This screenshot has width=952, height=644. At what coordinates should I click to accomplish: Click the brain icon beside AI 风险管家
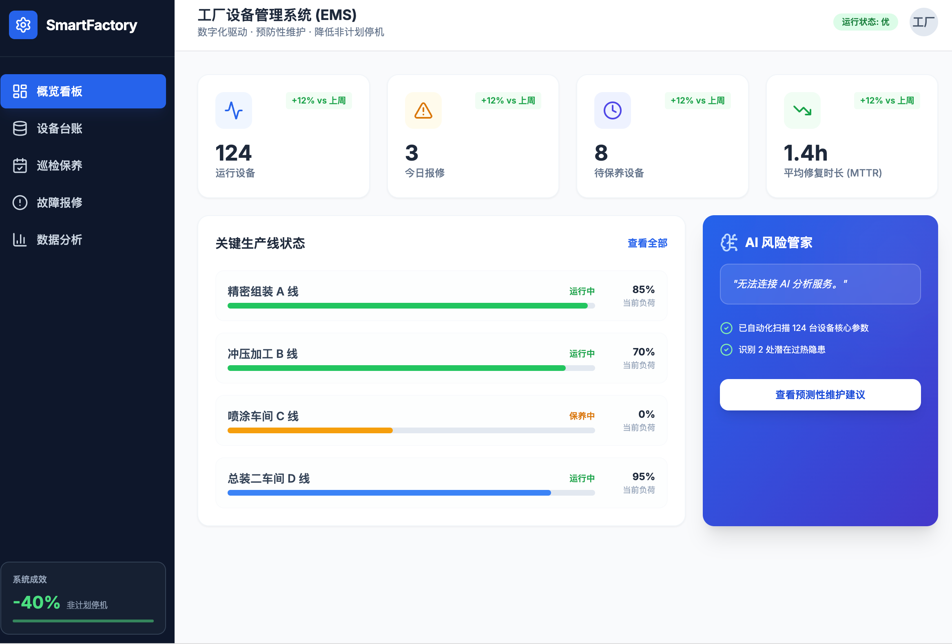729,243
